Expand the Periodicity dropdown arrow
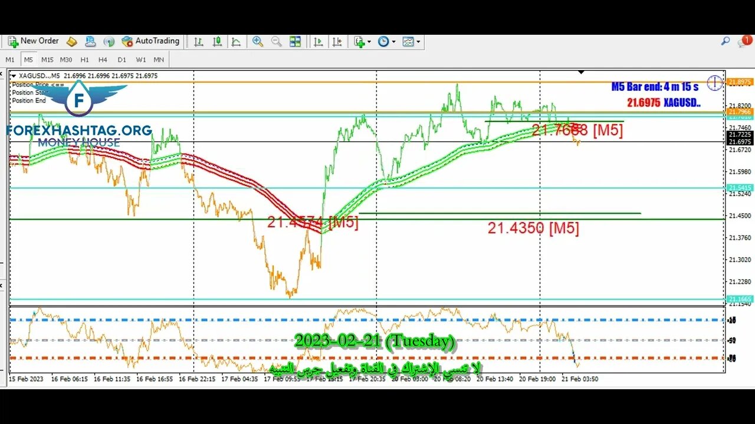 pos(393,41)
